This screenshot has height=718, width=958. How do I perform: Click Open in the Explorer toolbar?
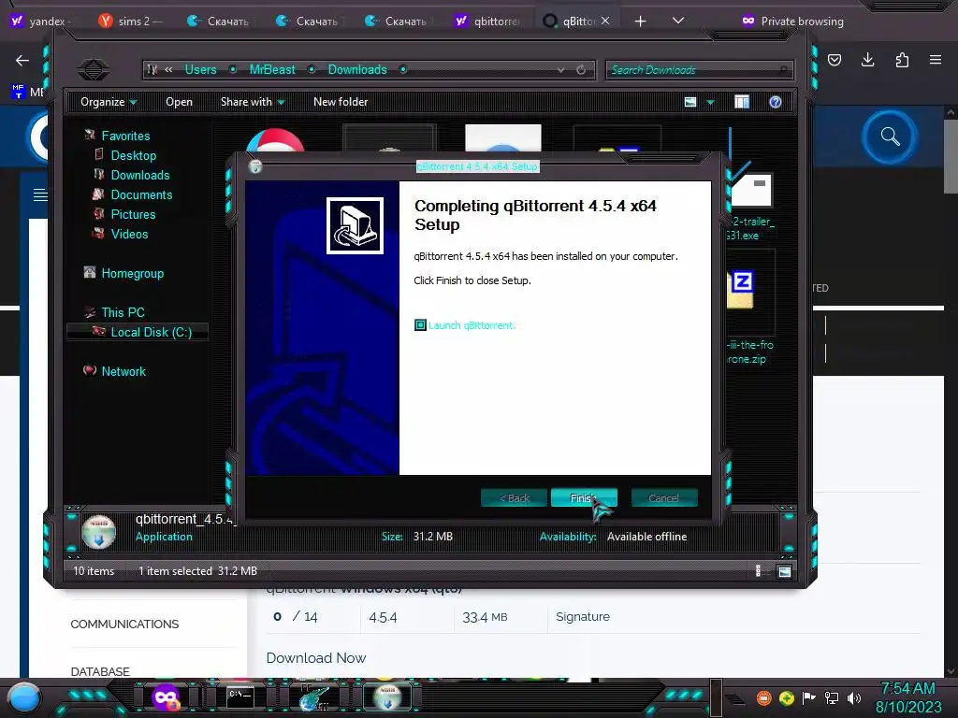(x=179, y=102)
